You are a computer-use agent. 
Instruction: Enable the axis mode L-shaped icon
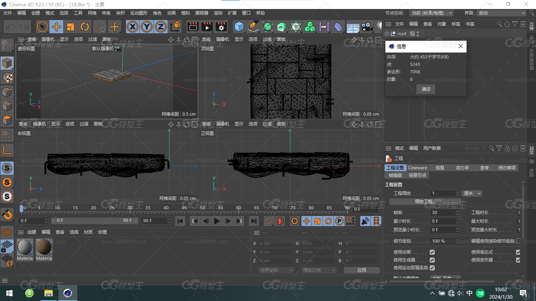[7, 150]
